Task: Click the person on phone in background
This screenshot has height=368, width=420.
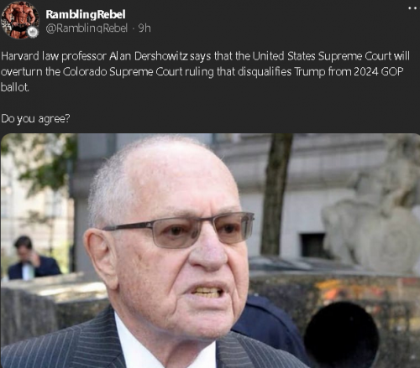Action: coord(33,258)
